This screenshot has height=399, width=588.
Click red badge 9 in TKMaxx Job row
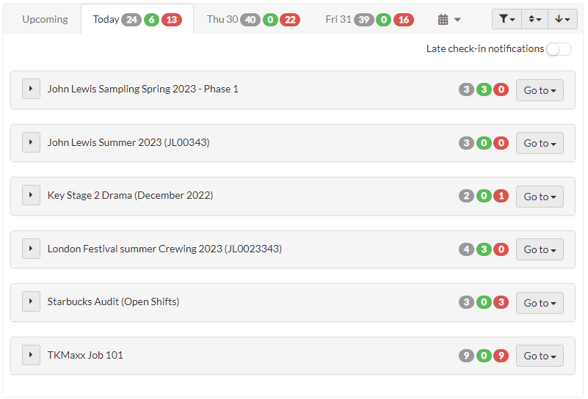click(x=501, y=356)
